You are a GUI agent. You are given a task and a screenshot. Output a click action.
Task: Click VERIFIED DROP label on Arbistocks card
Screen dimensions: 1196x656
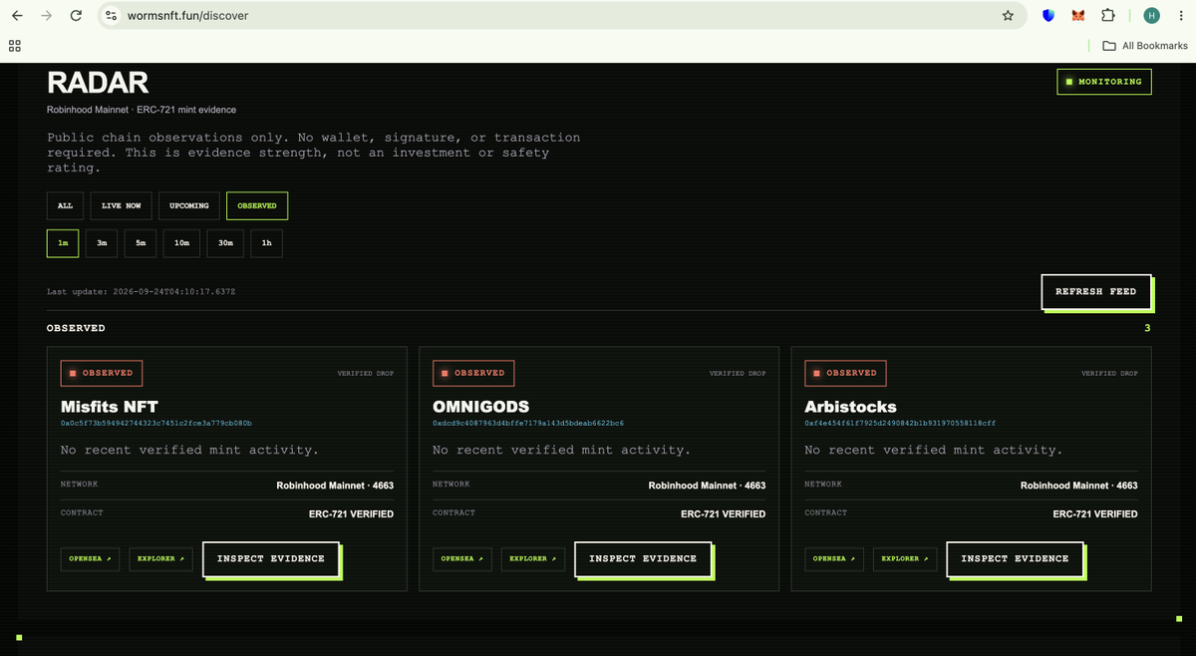pos(1109,373)
